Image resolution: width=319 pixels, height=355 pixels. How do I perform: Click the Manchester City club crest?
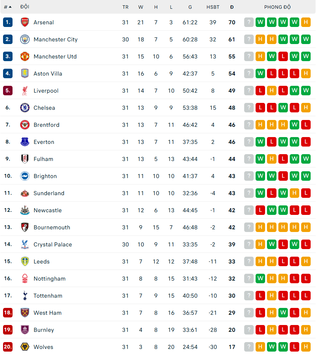click(25, 39)
